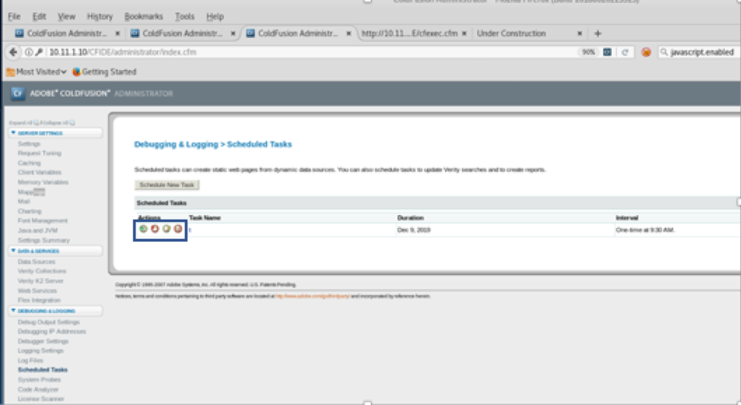Click the orange extension icon in toolbar

point(646,52)
